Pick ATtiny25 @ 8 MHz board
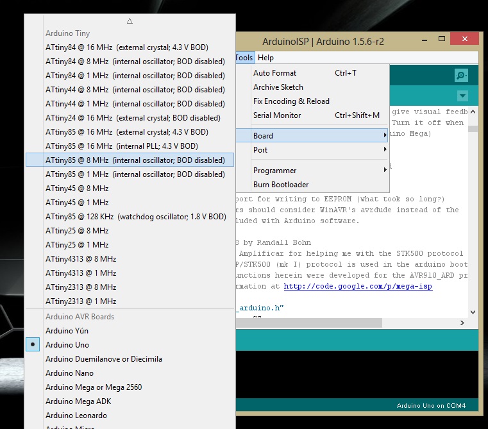This screenshot has height=429, width=488. coord(130,231)
